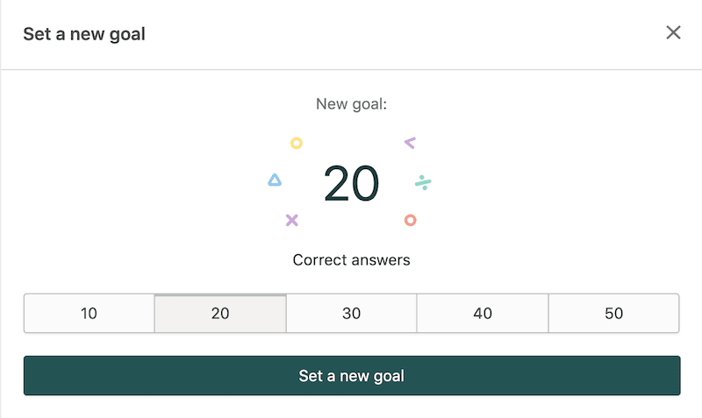Click the "Correct answers" label
This screenshot has height=418, width=702.
click(x=351, y=260)
